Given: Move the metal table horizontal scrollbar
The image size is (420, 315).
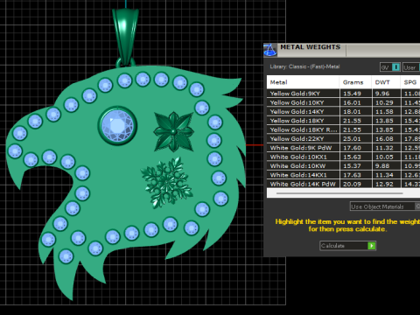Looking at the screenshot, I should (339, 193).
